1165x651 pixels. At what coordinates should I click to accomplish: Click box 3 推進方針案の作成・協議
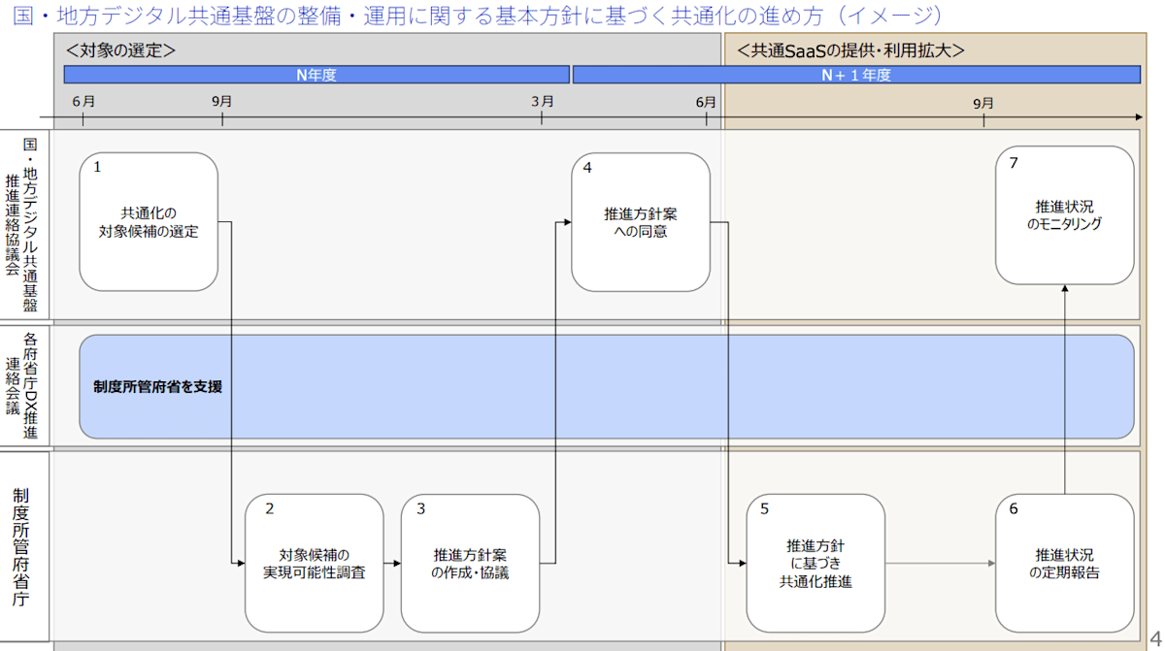click(x=470, y=563)
